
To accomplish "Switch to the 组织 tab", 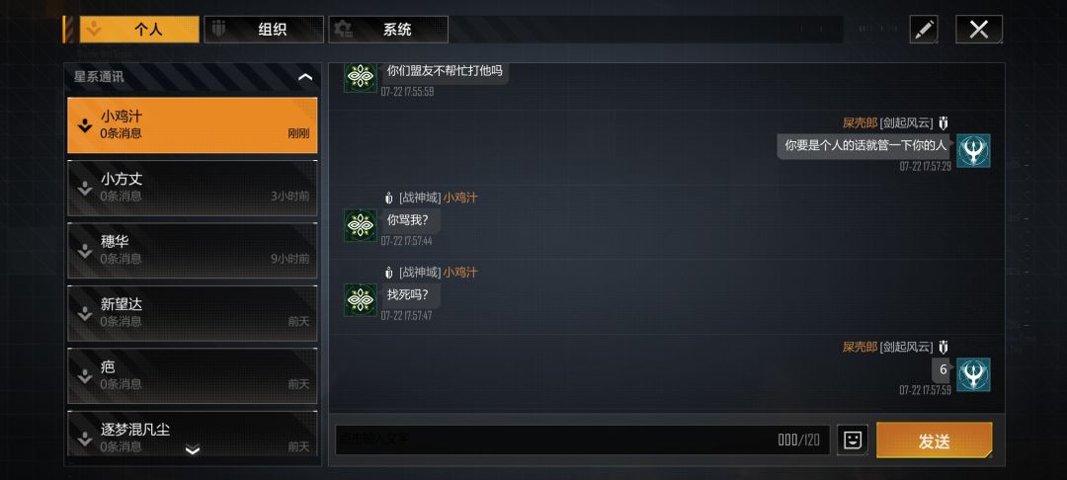I will click(264, 30).
